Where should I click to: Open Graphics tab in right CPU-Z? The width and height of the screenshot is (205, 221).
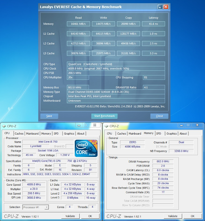(x=172, y=134)
